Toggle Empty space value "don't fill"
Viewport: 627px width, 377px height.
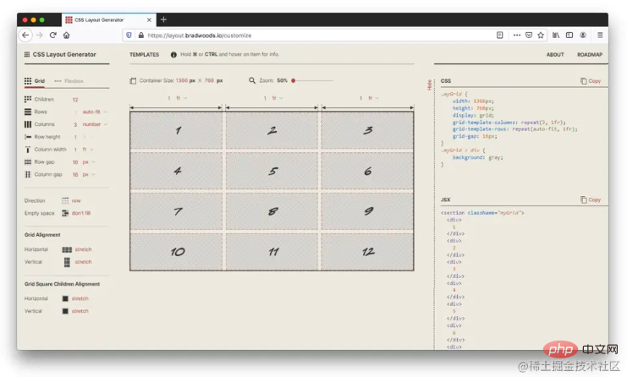(x=81, y=213)
